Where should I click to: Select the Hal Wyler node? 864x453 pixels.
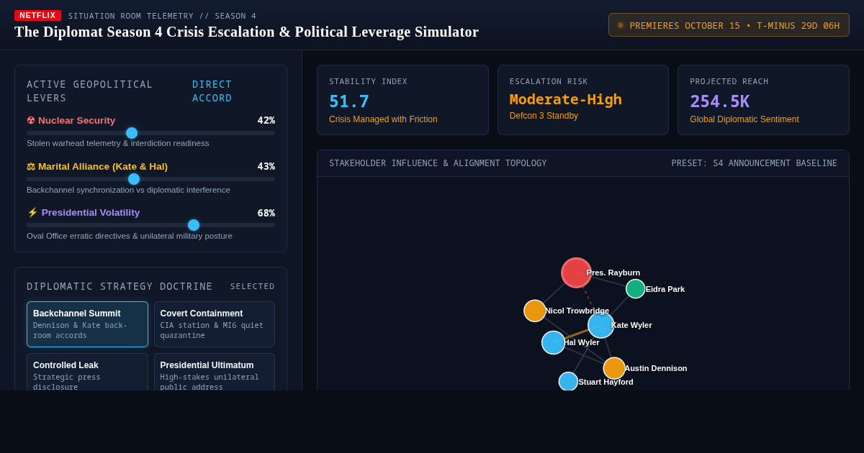click(553, 342)
